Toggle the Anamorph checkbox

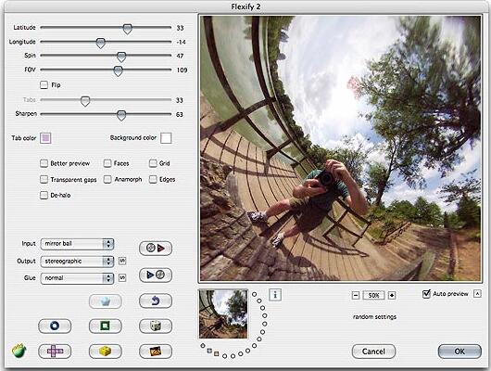pyautogui.click(x=107, y=179)
